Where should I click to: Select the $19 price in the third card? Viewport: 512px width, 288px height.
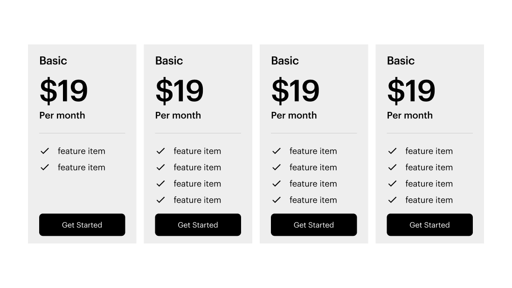(295, 91)
